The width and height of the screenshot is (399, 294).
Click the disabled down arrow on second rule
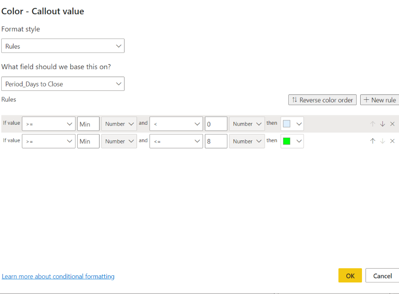coord(382,141)
